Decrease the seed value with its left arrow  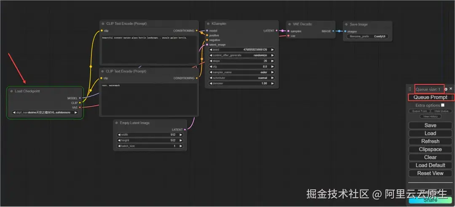211,50
